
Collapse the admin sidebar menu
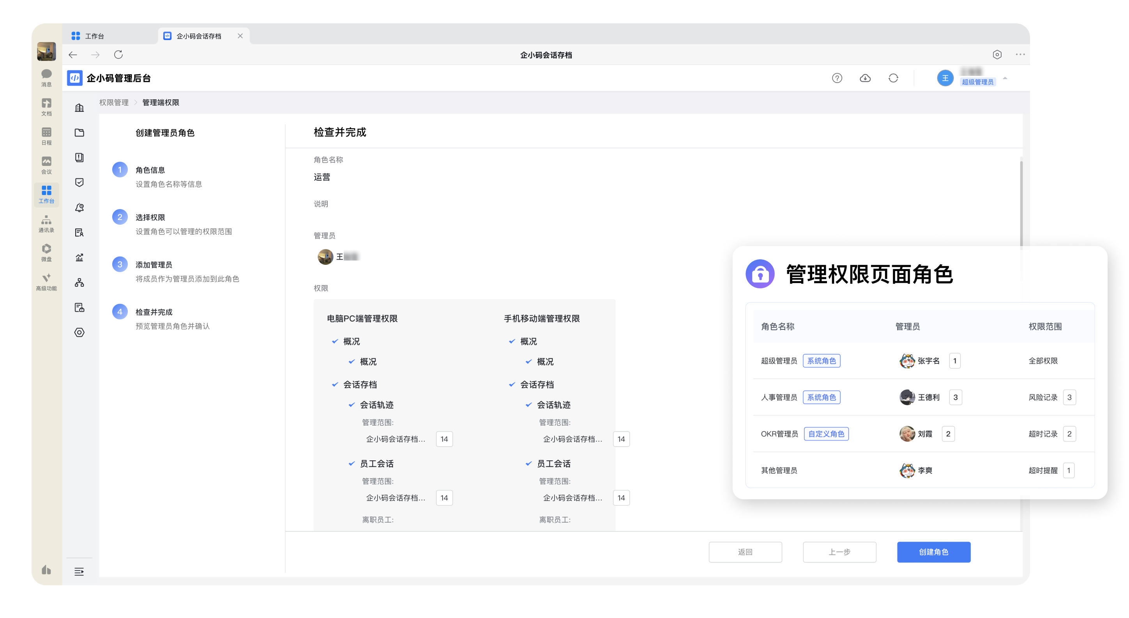coord(79,572)
